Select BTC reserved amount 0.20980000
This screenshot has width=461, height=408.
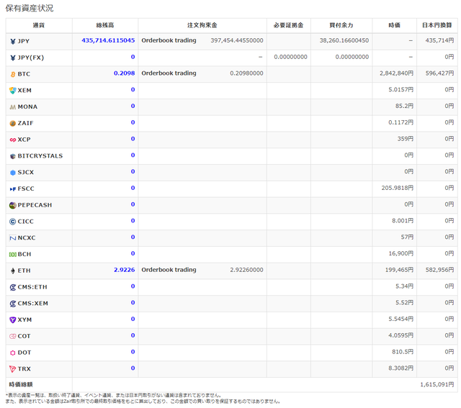[x=246, y=73]
